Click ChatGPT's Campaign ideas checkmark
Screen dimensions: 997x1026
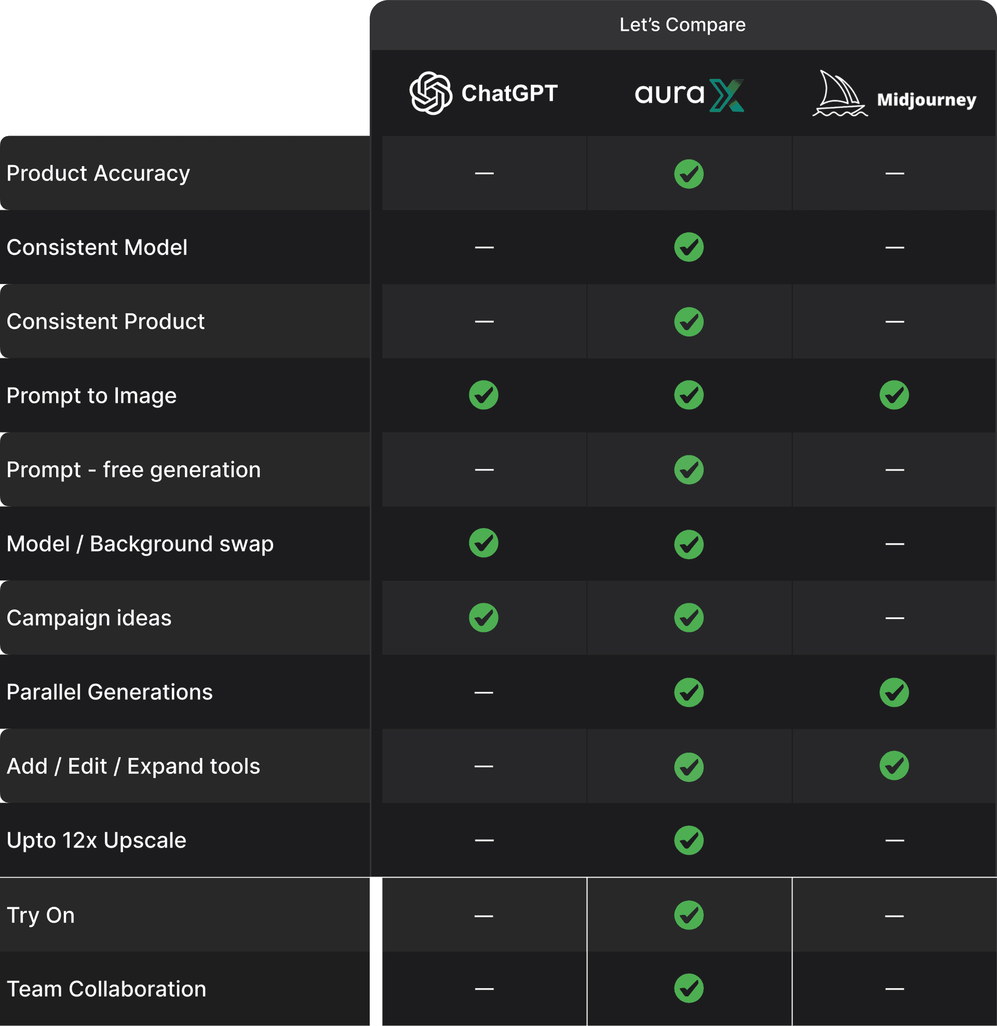pyautogui.click(x=483, y=618)
